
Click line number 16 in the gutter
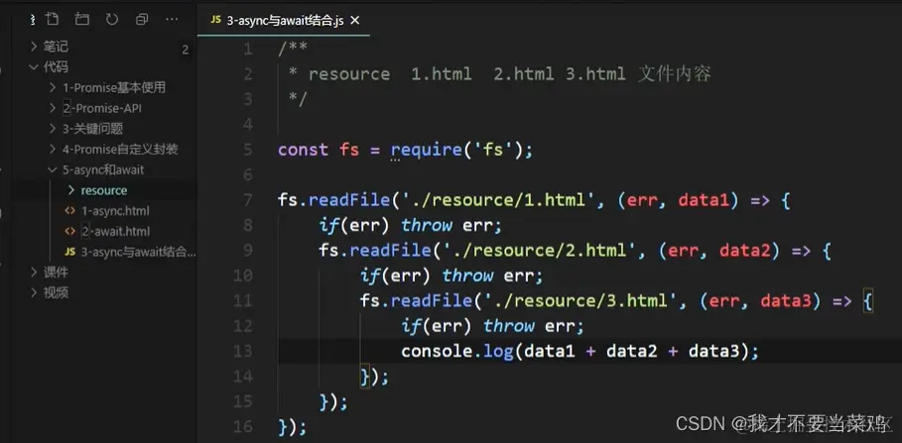[x=243, y=426]
